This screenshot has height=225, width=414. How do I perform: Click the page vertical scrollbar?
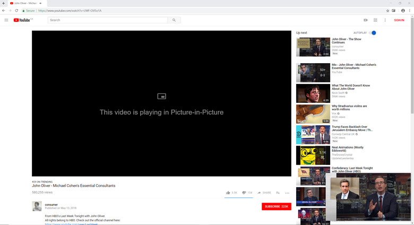412,66
